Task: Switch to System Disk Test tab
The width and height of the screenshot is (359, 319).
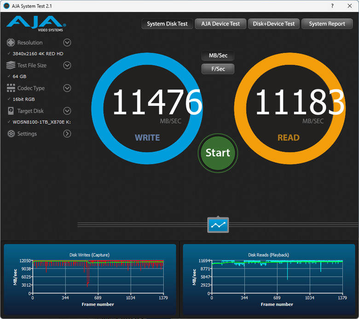Action: point(167,24)
